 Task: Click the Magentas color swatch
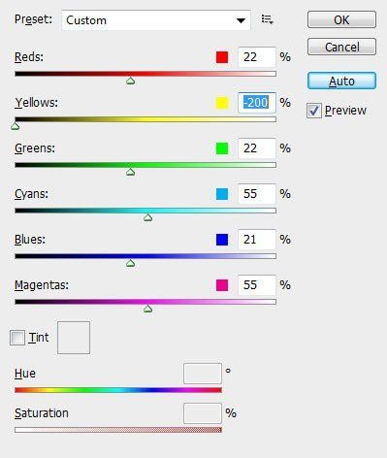point(222,285)
